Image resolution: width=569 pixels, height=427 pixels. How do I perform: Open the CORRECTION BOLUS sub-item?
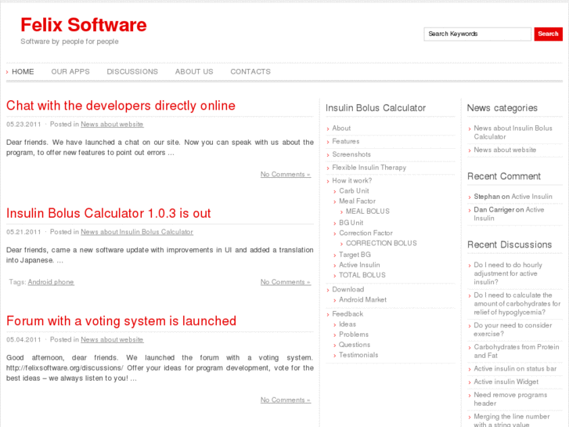tap(381, 244)
